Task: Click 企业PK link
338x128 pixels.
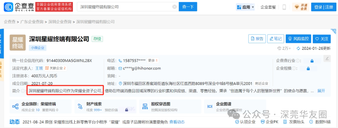Action: [269, 122]
